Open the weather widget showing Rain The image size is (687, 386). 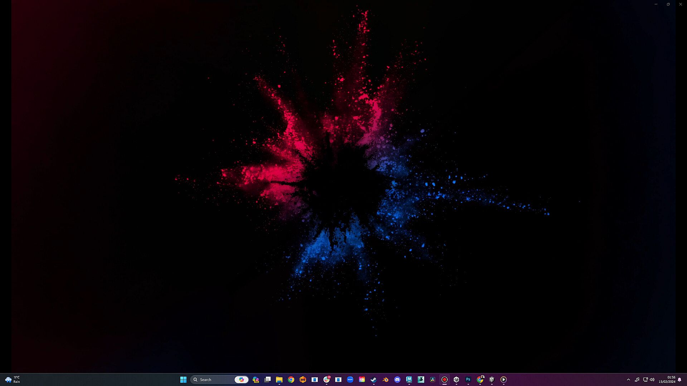(13, 380)
